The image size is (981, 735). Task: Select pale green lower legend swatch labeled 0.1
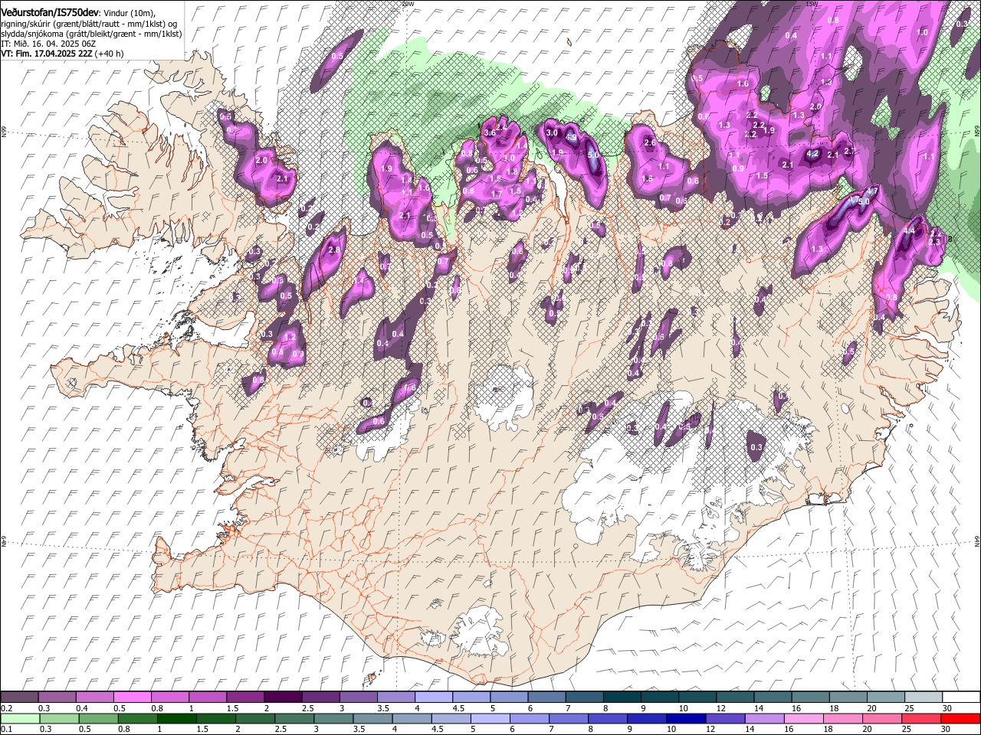19,718
